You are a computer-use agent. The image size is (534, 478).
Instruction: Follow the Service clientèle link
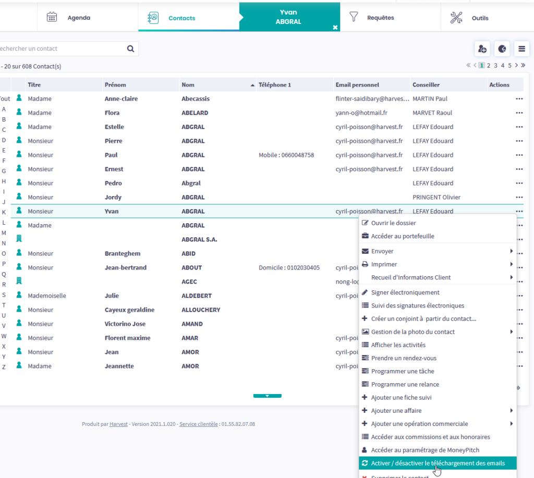pyautogui.click(x=199, y=424)
